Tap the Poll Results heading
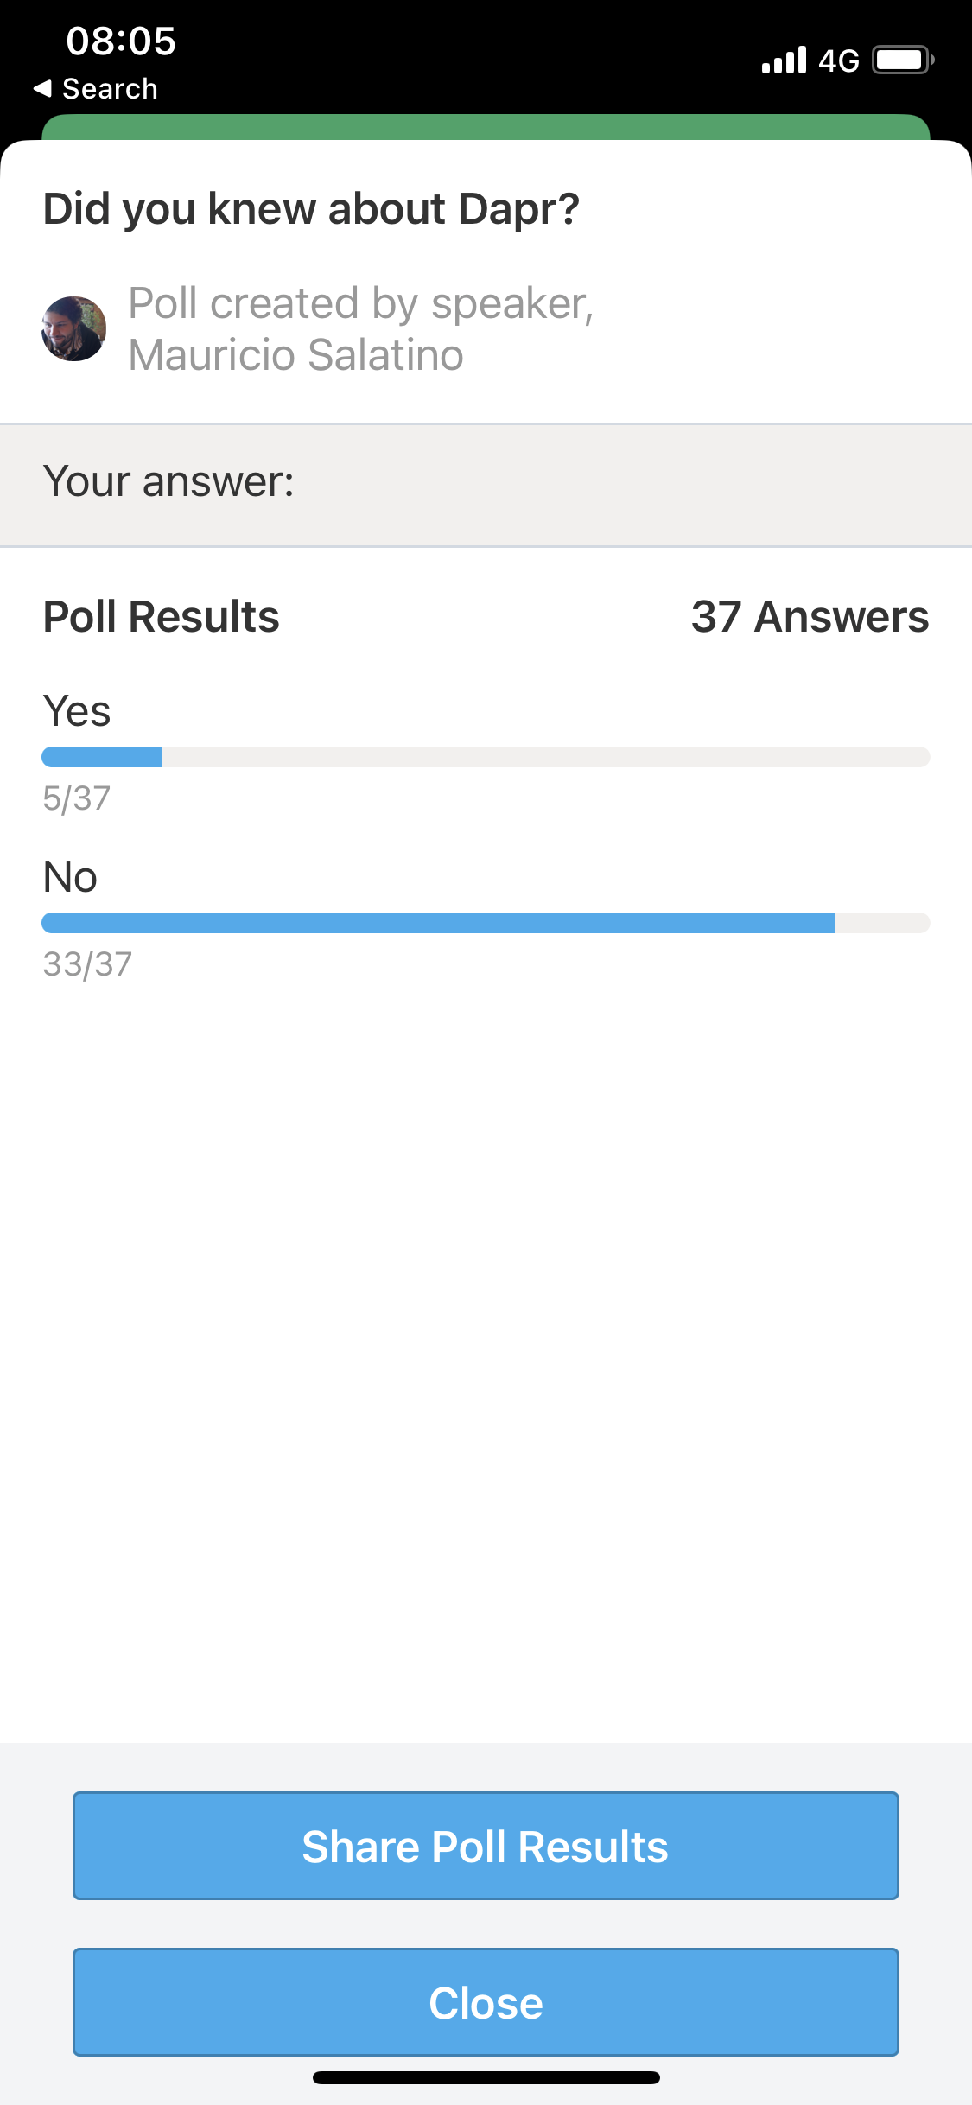972x2105 pixels. click(162, 617)
